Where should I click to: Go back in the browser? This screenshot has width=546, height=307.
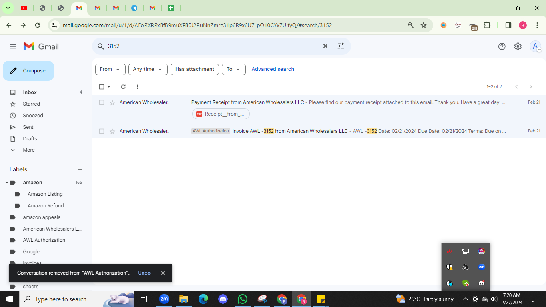coord(9,25)
